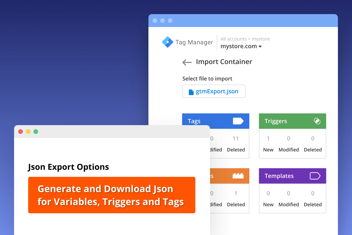Screen dimensions: 352x235
Task: Open the mystore.com container switcher
Action: [x=239, y=46]
